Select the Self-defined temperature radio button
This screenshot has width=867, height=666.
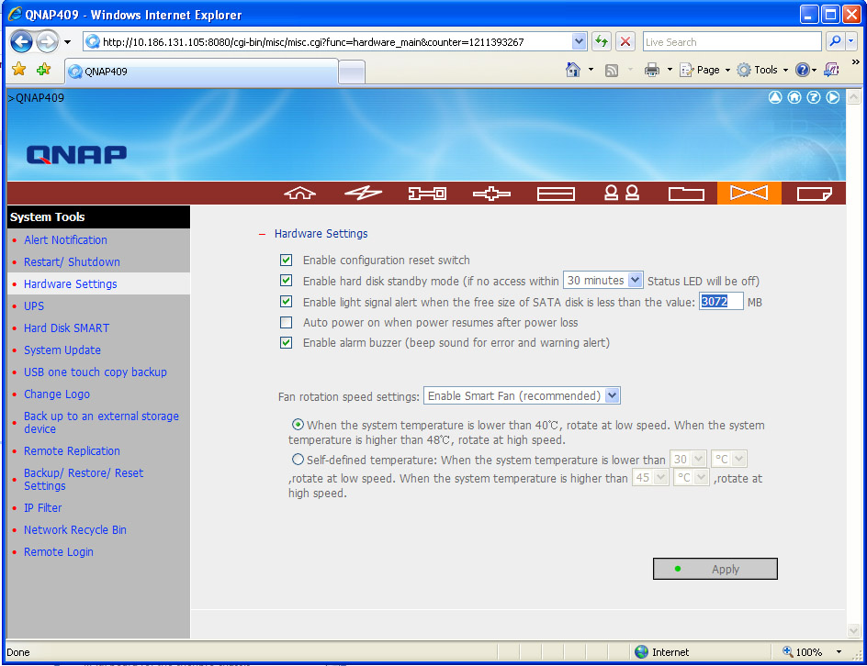click(x=298, y=459)
